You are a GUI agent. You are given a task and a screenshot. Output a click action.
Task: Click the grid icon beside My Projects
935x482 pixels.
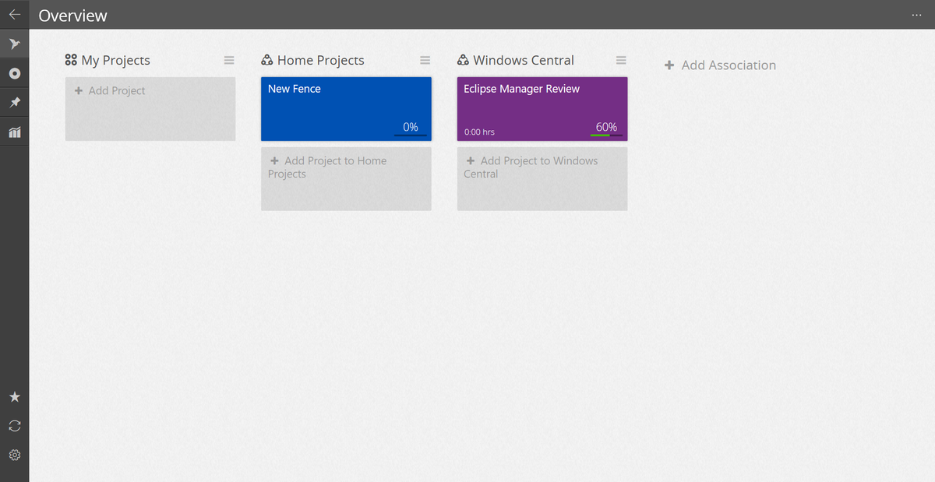[69, 59]
